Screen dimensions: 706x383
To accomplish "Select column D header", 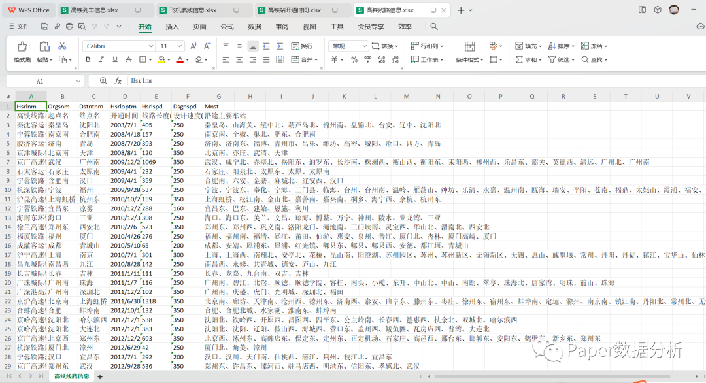I will coord(125,96).
